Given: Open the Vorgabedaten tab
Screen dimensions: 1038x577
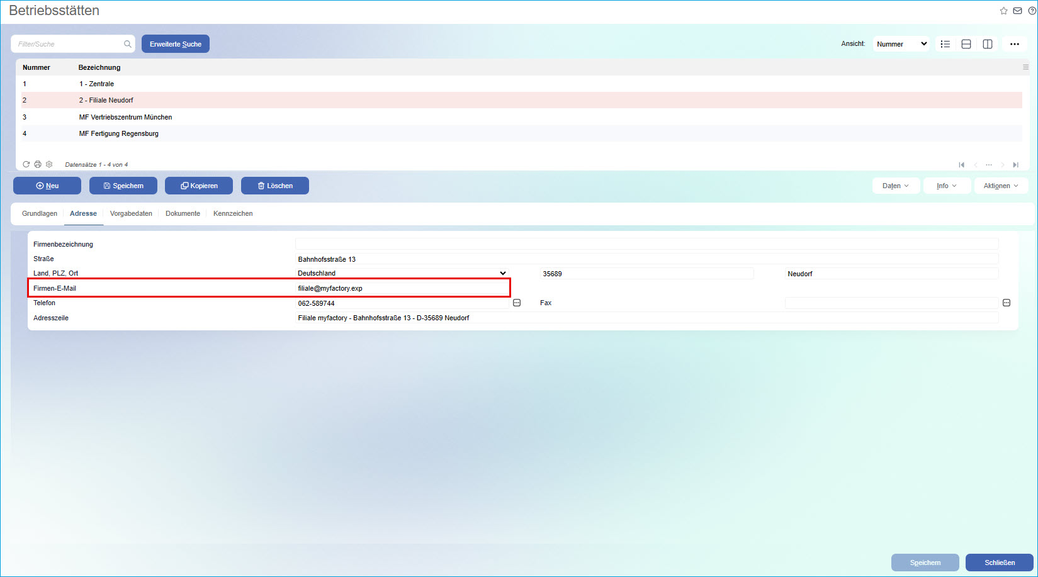Looking at the screenshot, I should pyautogui.click(x=131, y=213).
